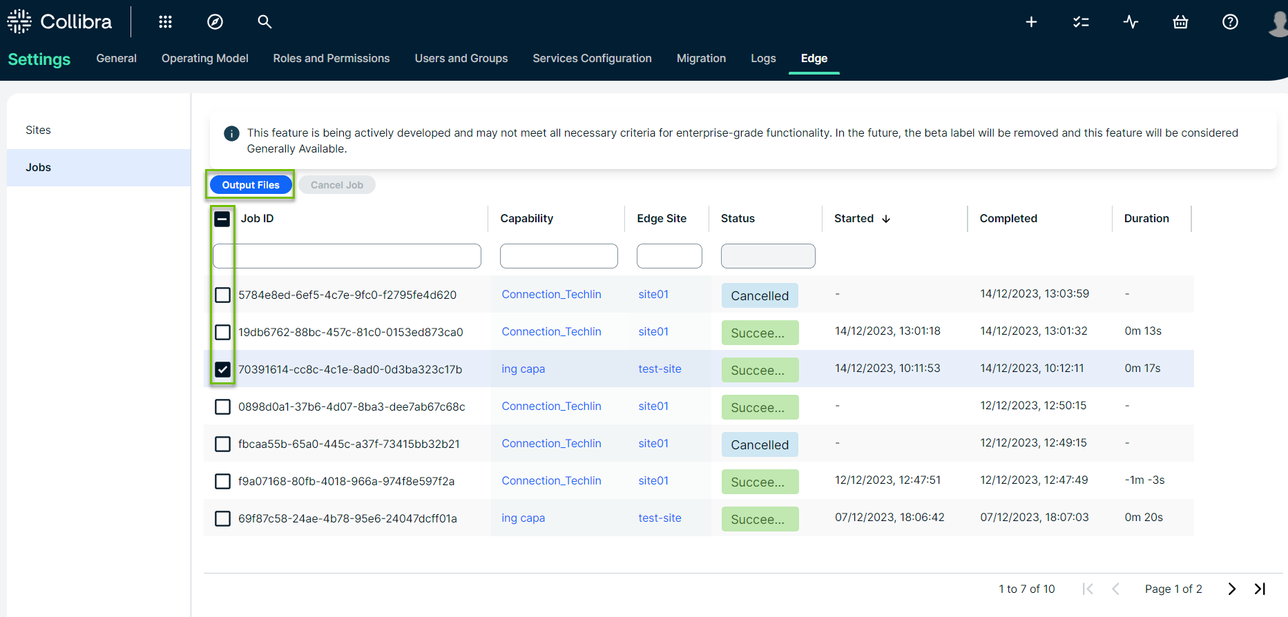Go to next page arrow

(x=1231, y=589)
